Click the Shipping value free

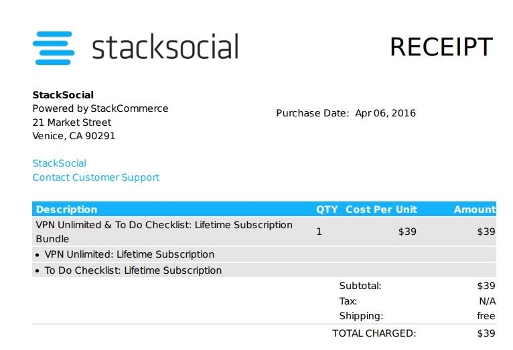[486, 316]
